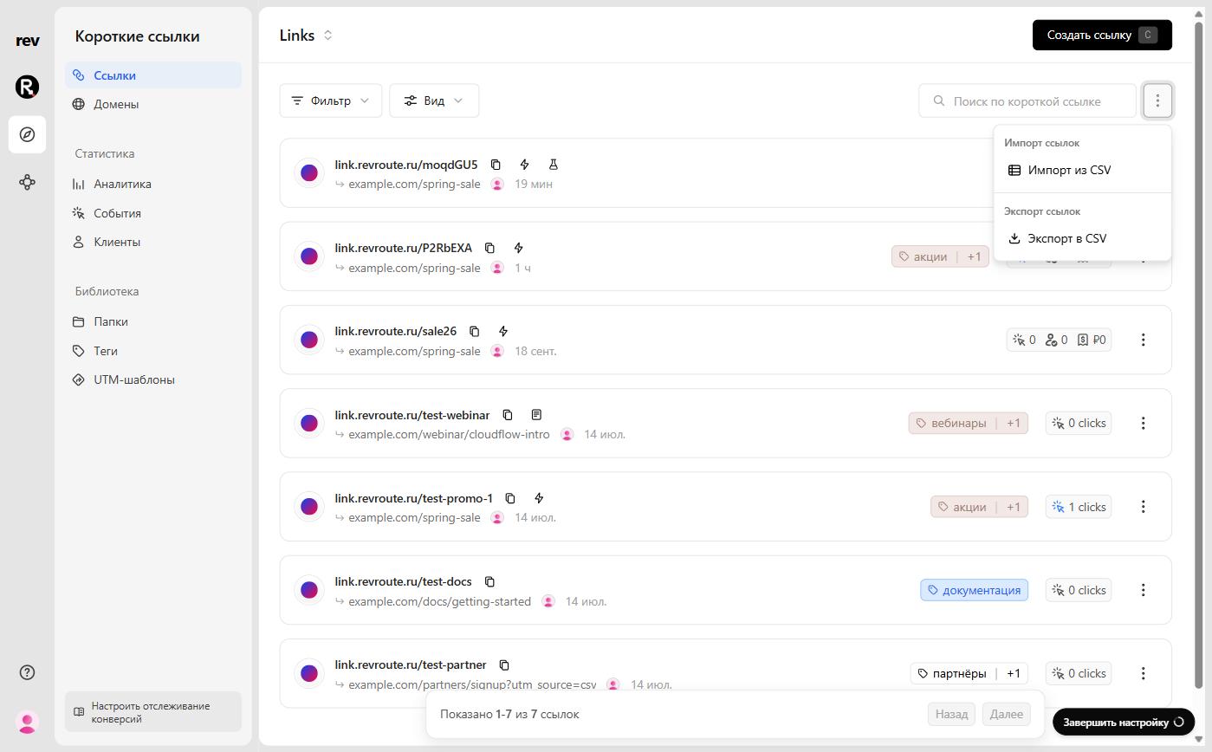This screenshot has height=752, width=1212.
Task: Click the connected-nodes icon in the left rail
Action: point(28,182)
